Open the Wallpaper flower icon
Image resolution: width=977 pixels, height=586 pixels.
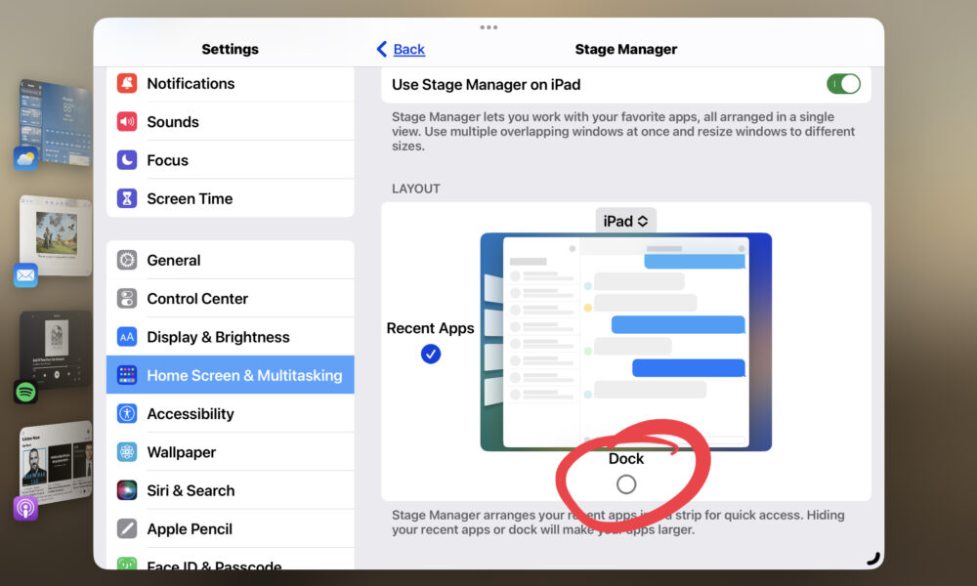point(127,452)
